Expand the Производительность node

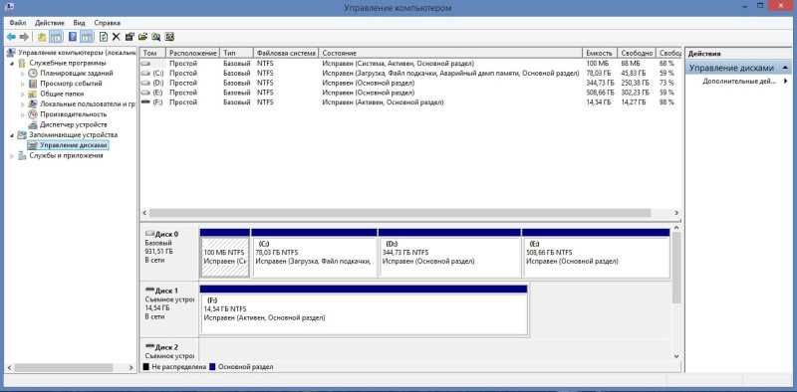22,114
